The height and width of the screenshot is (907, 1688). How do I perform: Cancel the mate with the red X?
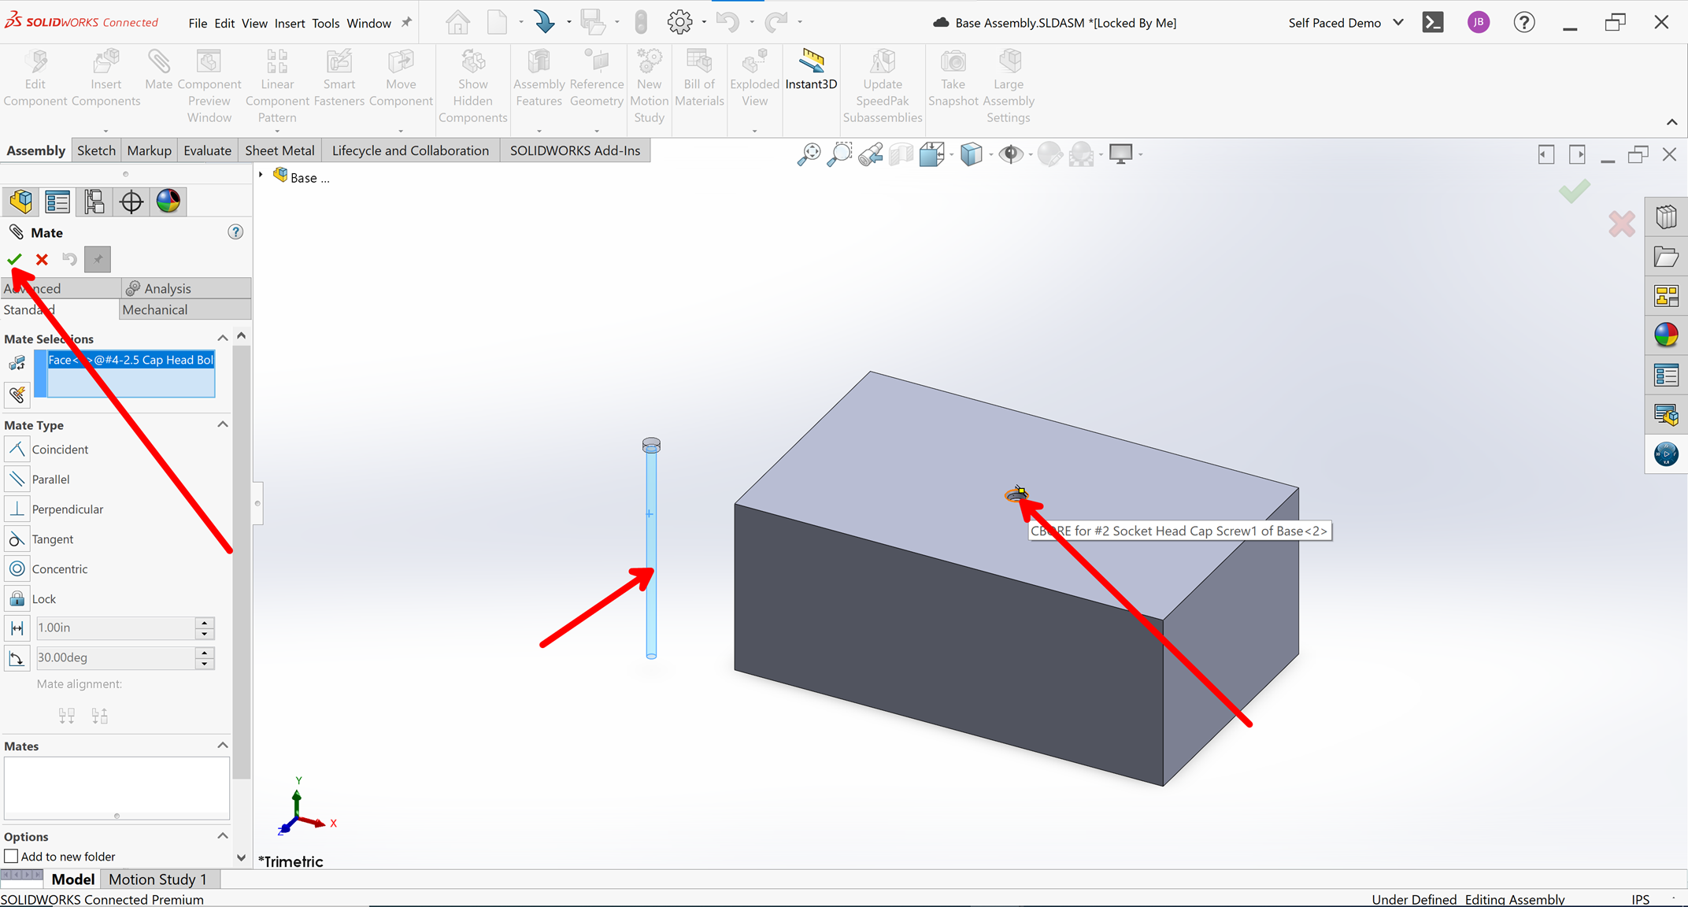42,259
